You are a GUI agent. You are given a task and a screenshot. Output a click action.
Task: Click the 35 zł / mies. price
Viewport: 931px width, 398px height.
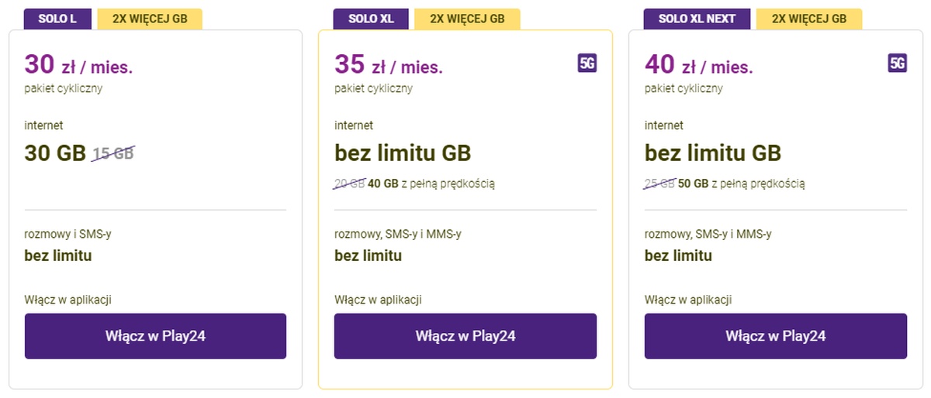click(389, 65)
